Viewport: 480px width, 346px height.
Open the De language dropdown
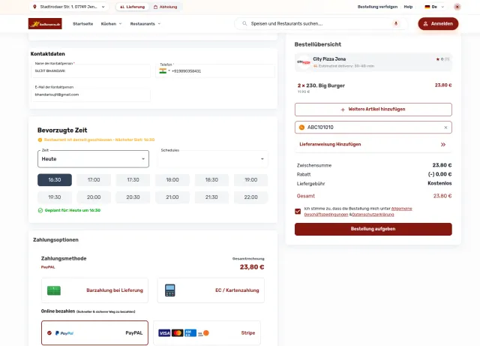(434, 7)
